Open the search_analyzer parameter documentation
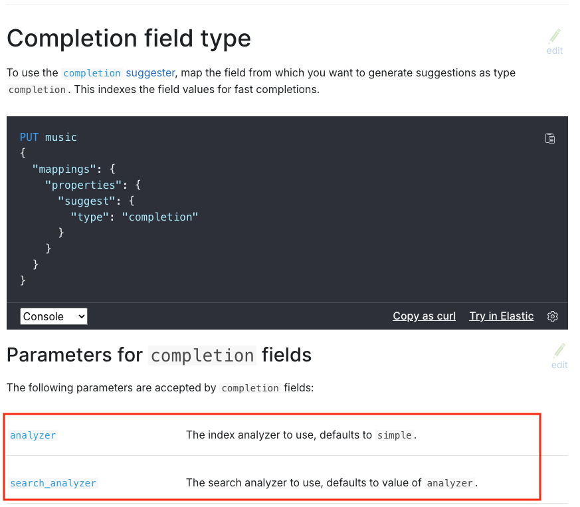Screen dimensions: 580x507 pos(53,483)
